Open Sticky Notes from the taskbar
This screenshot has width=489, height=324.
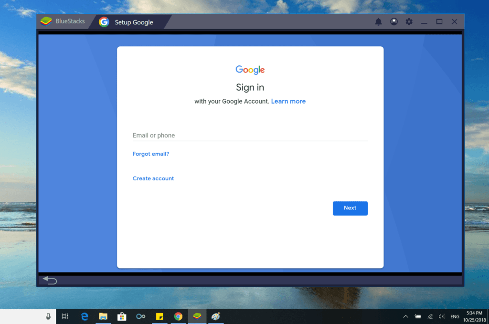click(159, 316)
